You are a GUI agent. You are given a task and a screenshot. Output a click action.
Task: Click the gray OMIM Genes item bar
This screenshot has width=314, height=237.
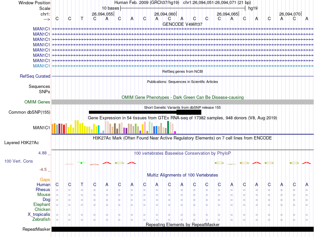pyautogui.click(x=182, y=102)
